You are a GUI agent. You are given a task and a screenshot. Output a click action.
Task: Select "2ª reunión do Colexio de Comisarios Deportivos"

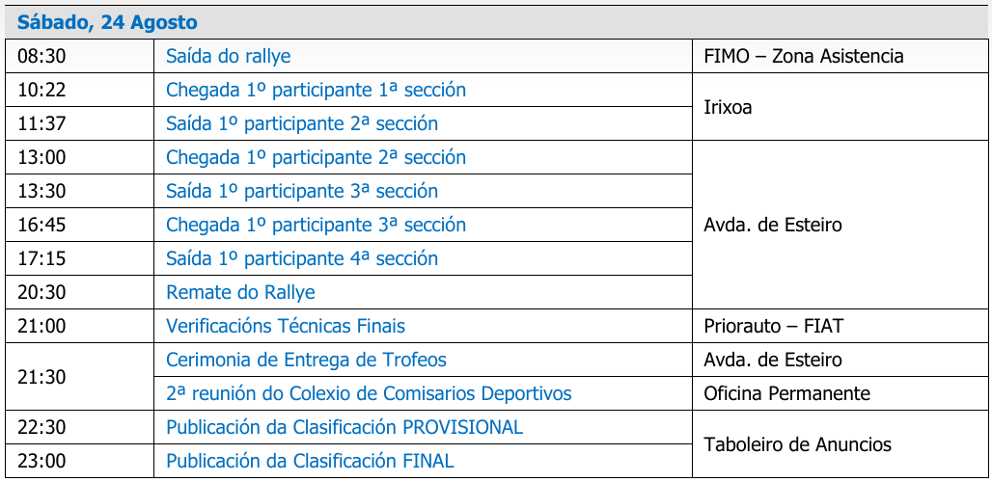tap(369, 394)
